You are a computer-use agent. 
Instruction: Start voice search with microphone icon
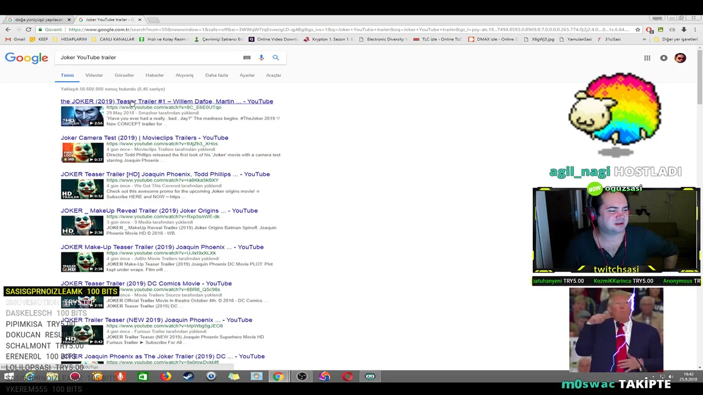tap(261, 57)
